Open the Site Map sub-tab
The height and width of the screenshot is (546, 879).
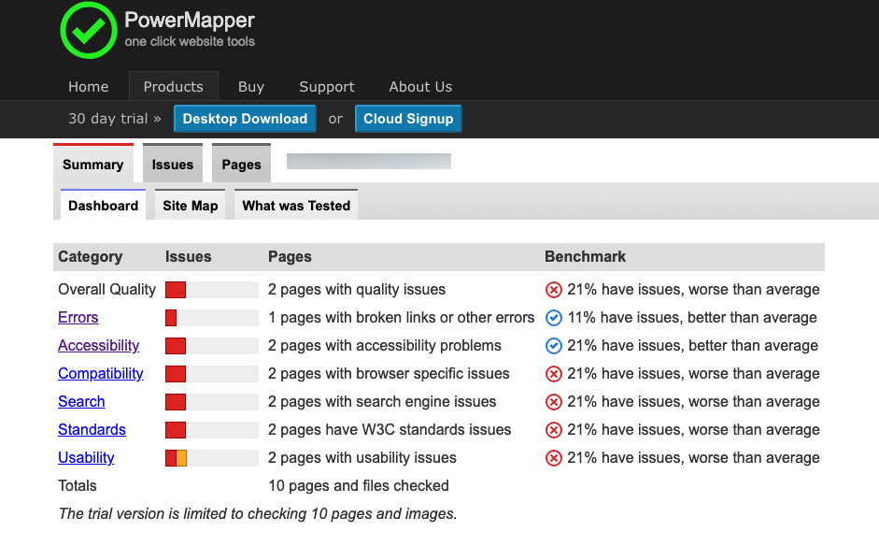[x=190, y=206]
